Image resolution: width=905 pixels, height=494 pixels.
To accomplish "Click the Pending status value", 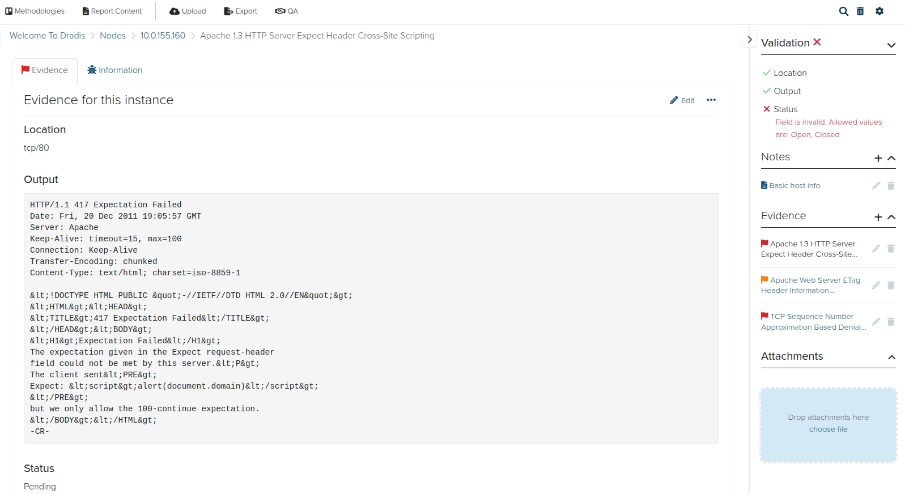I will 40,487.
